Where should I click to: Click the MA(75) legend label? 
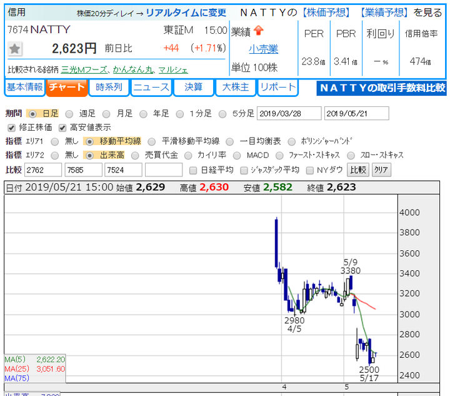17,378
